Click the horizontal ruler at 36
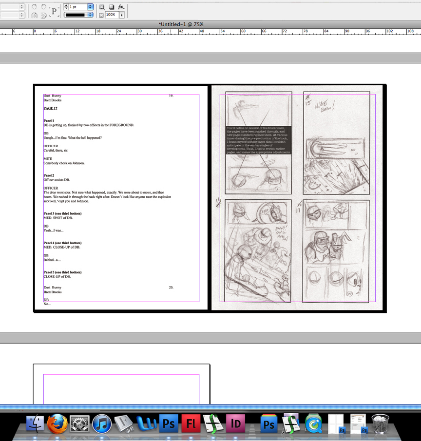421x441 pixels. [160, 31]
